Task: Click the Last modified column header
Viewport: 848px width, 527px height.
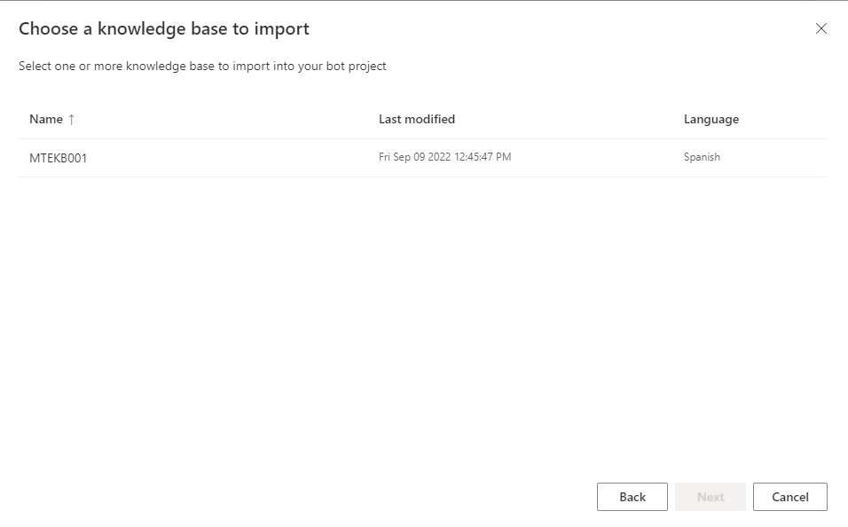Action: (416, 119)
